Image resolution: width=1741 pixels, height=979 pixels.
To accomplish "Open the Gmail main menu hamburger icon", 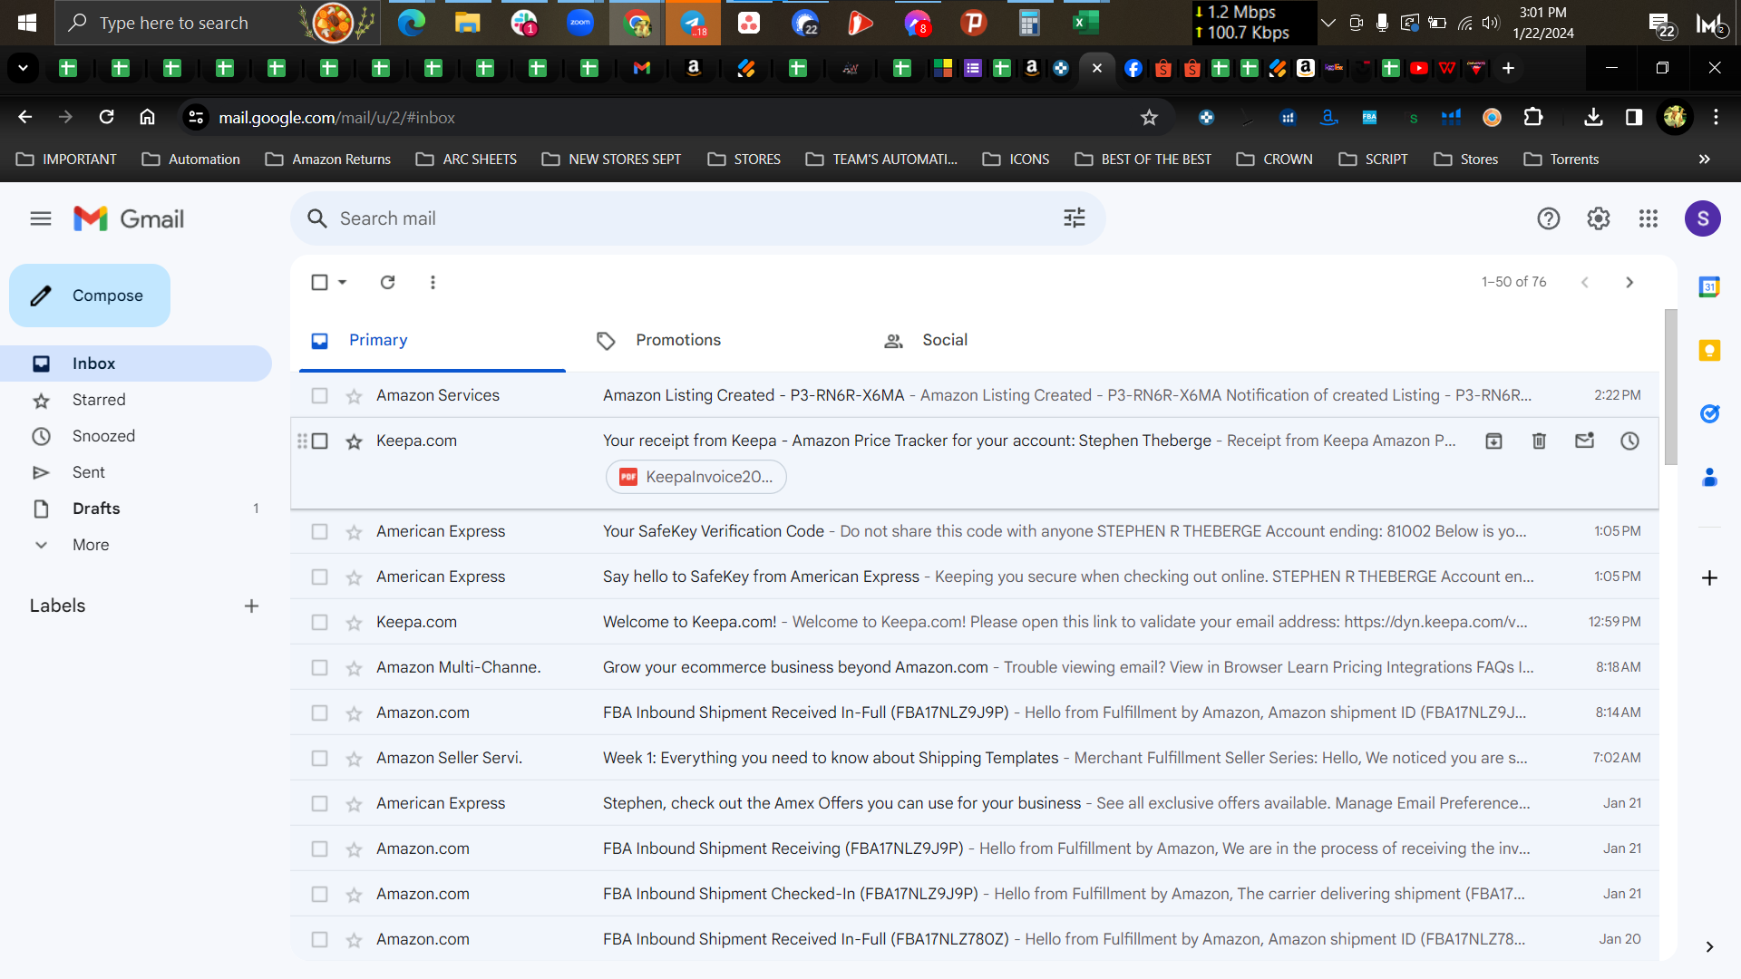I will click(41, 218).
